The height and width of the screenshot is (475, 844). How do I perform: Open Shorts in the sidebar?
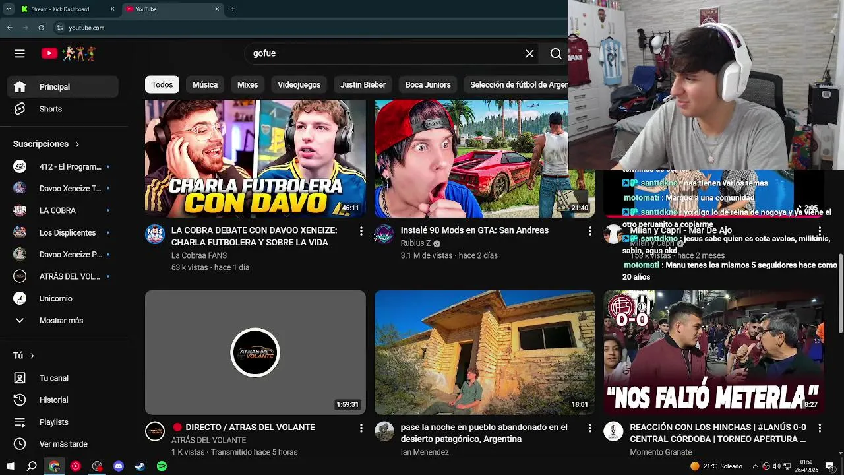[63, 109]
